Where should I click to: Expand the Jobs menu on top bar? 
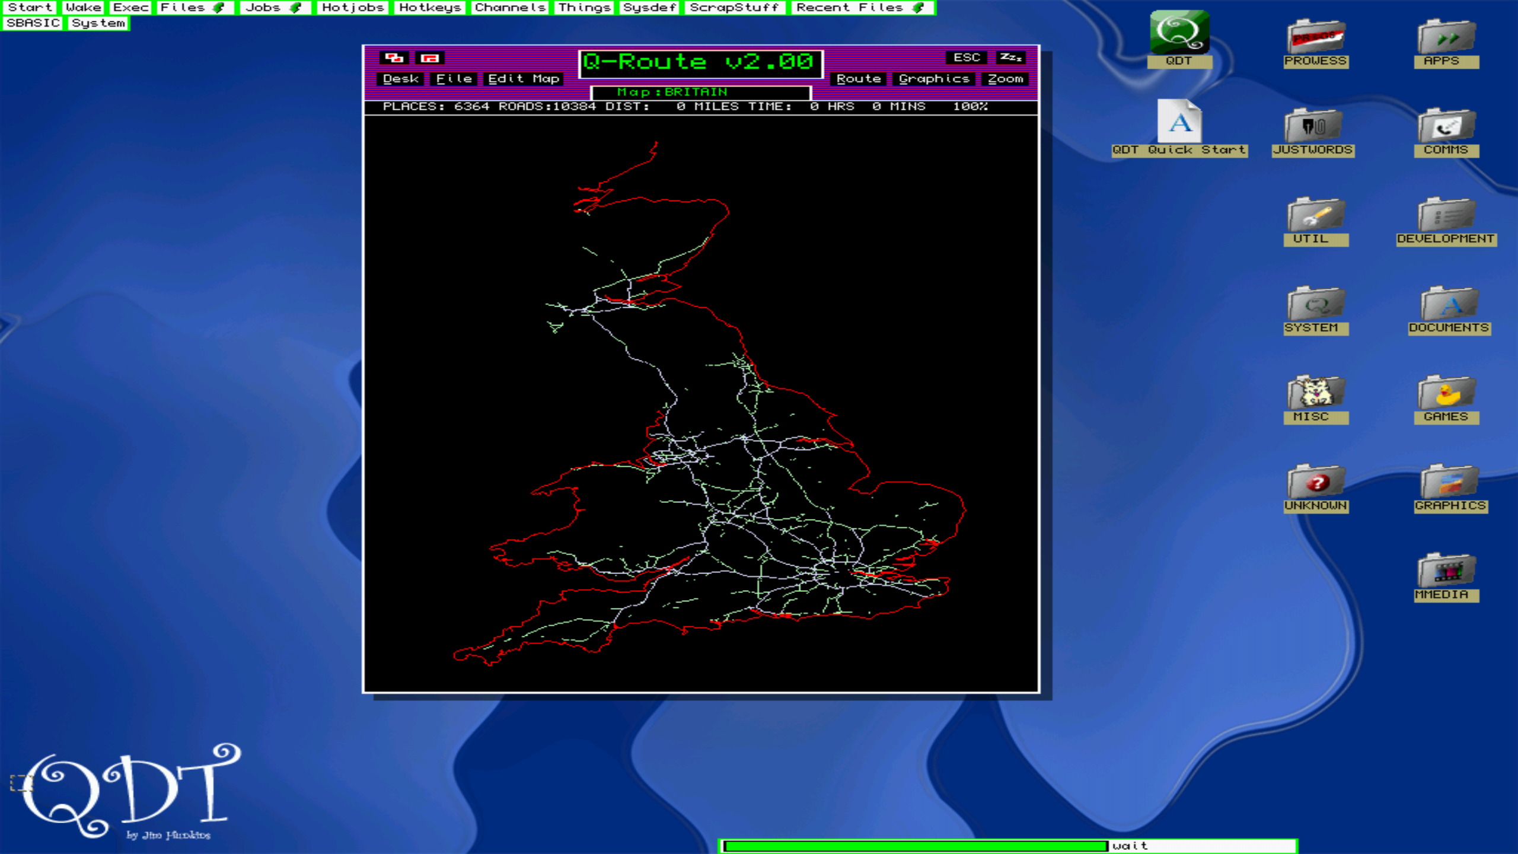pyautogui.click(x=276, y=8)
